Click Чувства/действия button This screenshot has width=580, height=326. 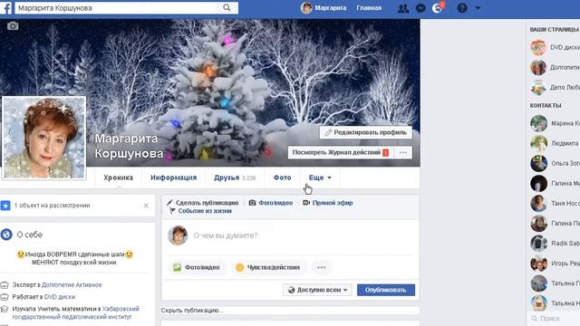(268, 267)
